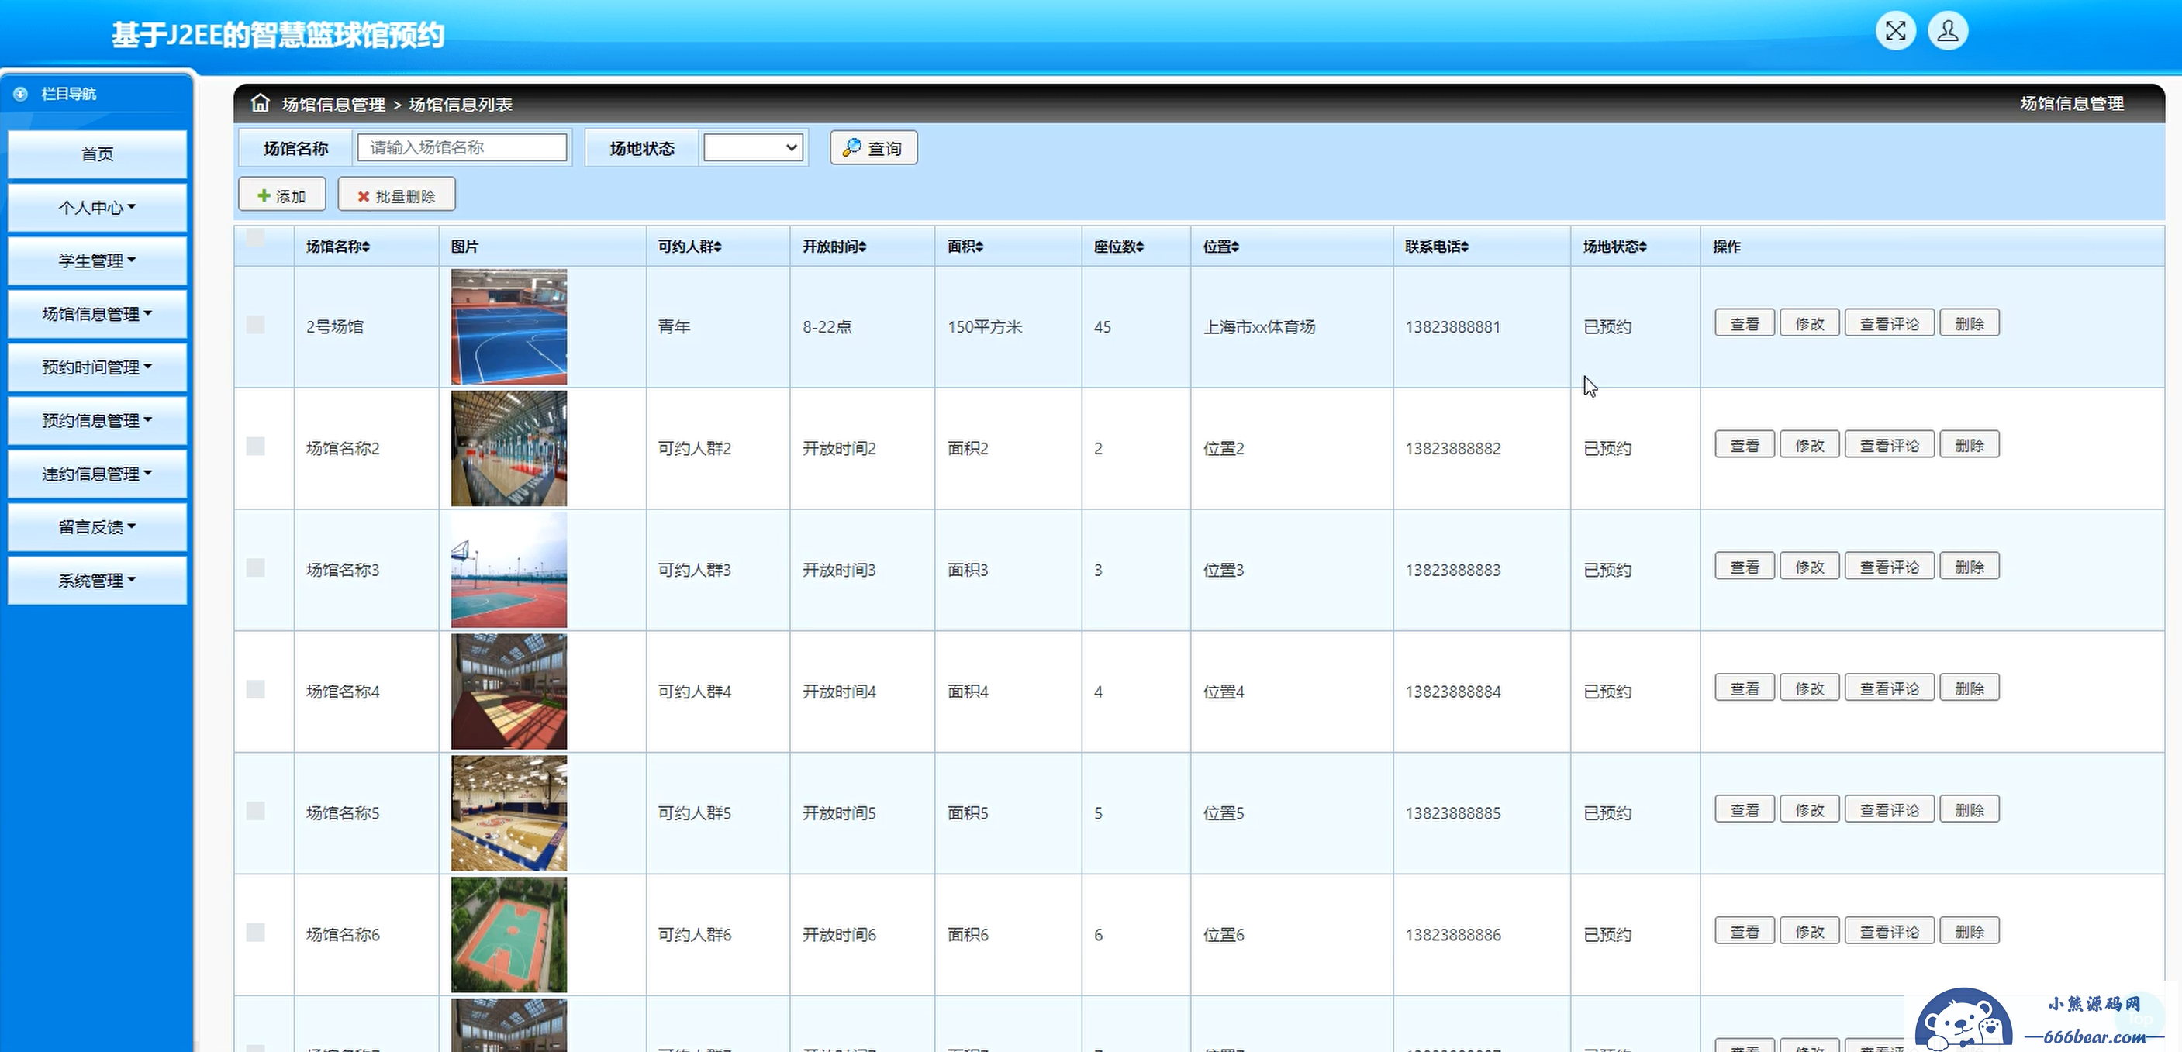Expand the 违约信息管理 sidebar menu

click(x=98, y=474)
